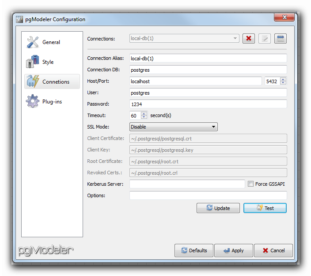This screenshot has width=311, height=276.
Task: Focus the Options input field
Action: click(208, 195)
